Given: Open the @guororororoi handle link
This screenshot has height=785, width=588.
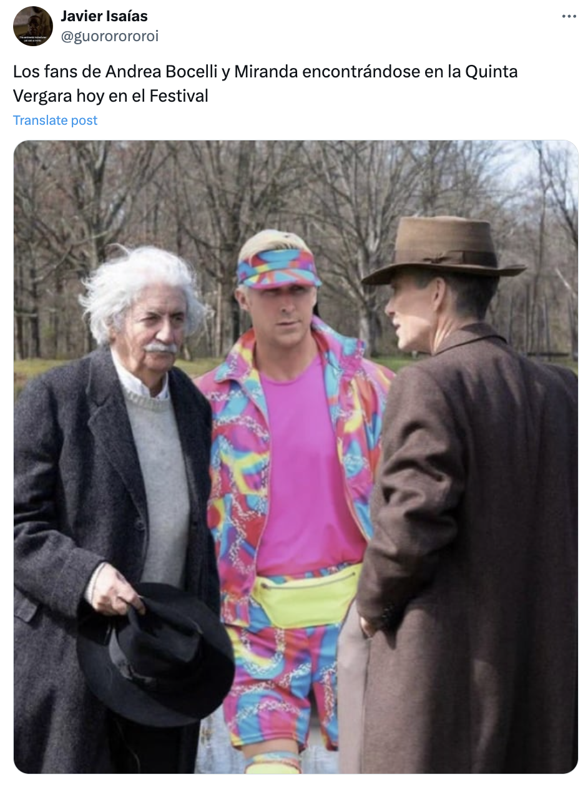Looking at the screenshot, I should 109,36.
